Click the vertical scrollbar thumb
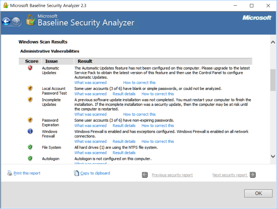 [273, 80]
